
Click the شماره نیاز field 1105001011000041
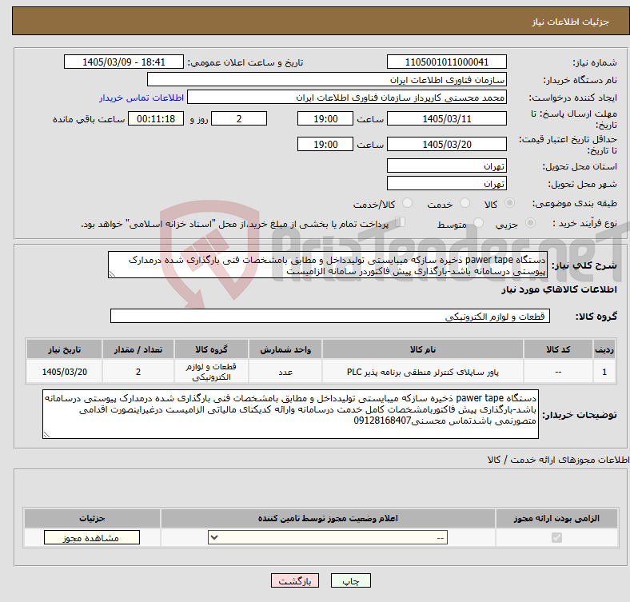[446, 62]
